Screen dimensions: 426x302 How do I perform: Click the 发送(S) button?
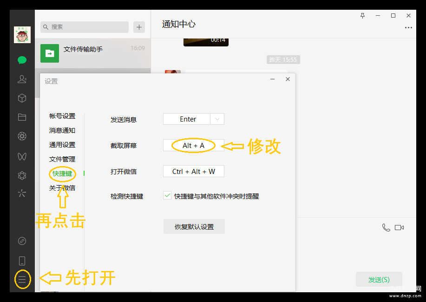click(x=379, y=279)
